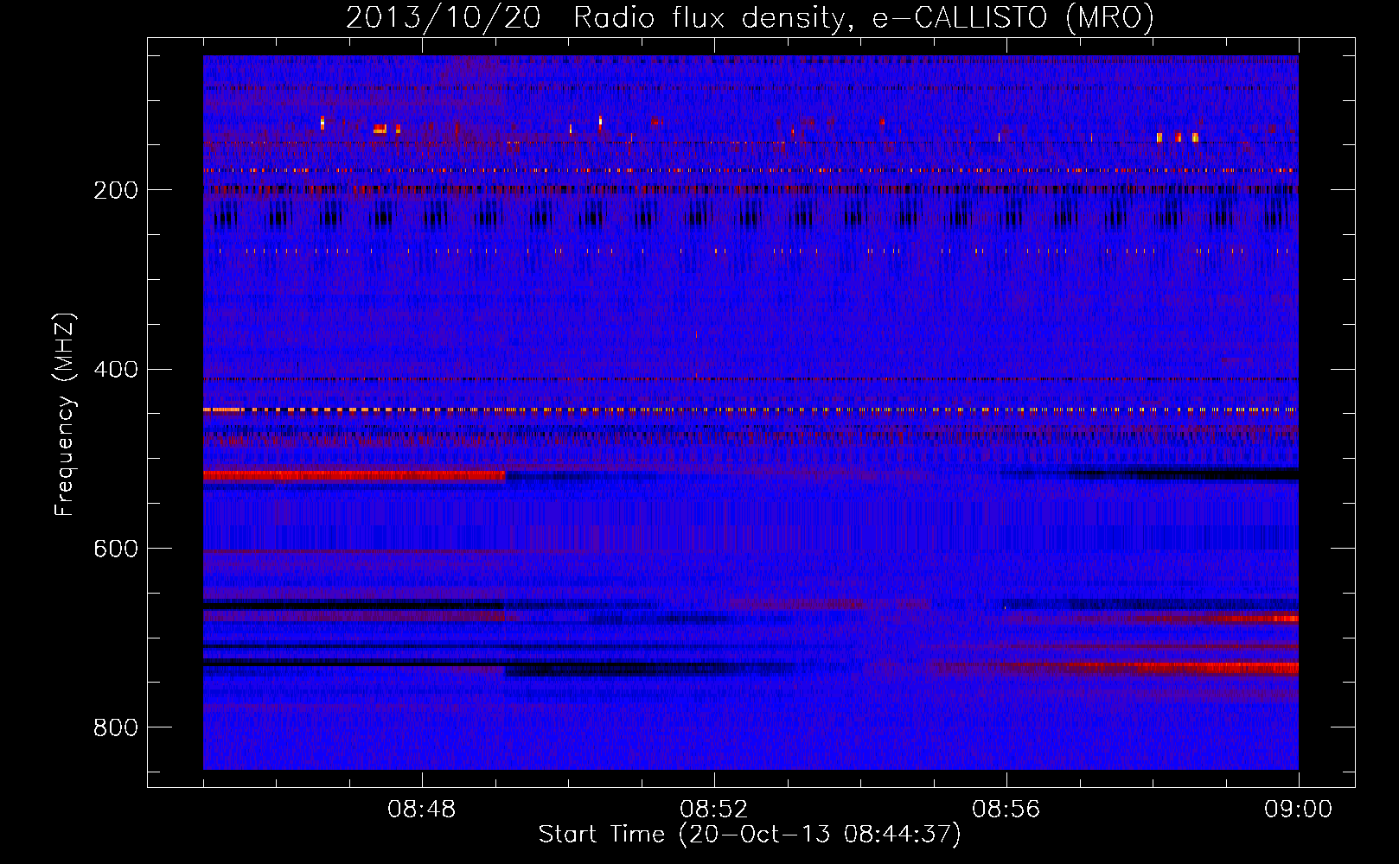The height and width of the screenshot is (864, 1399).
Task: Click the 200 frequency tick label
Action: point(116,190)
